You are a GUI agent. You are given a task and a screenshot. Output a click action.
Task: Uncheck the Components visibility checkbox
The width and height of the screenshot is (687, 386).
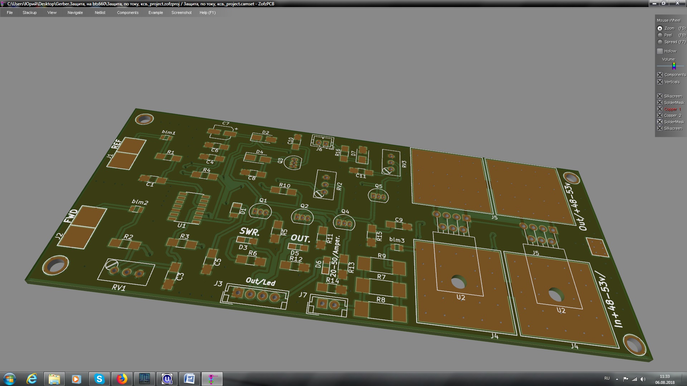tap(660, 75)
